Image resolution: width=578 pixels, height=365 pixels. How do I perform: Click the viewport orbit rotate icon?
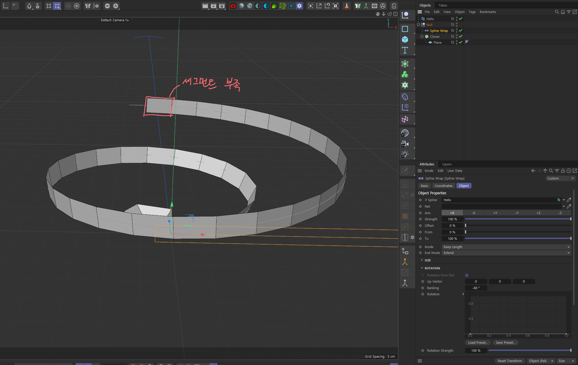pos(390,14)
